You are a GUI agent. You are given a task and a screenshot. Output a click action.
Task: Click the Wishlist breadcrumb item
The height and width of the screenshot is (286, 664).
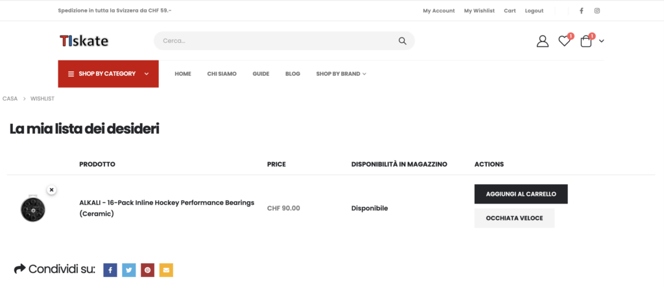(x=42, y=99)
